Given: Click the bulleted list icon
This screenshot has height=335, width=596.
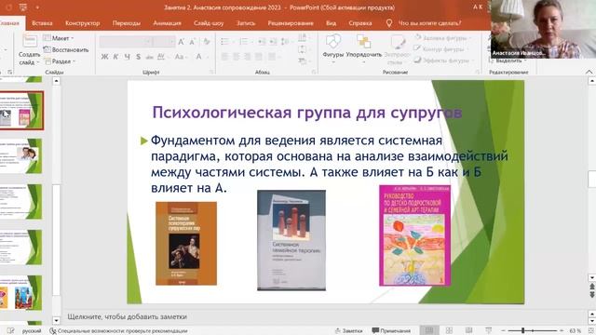Looking at the screenshot, I should point(225,42).
